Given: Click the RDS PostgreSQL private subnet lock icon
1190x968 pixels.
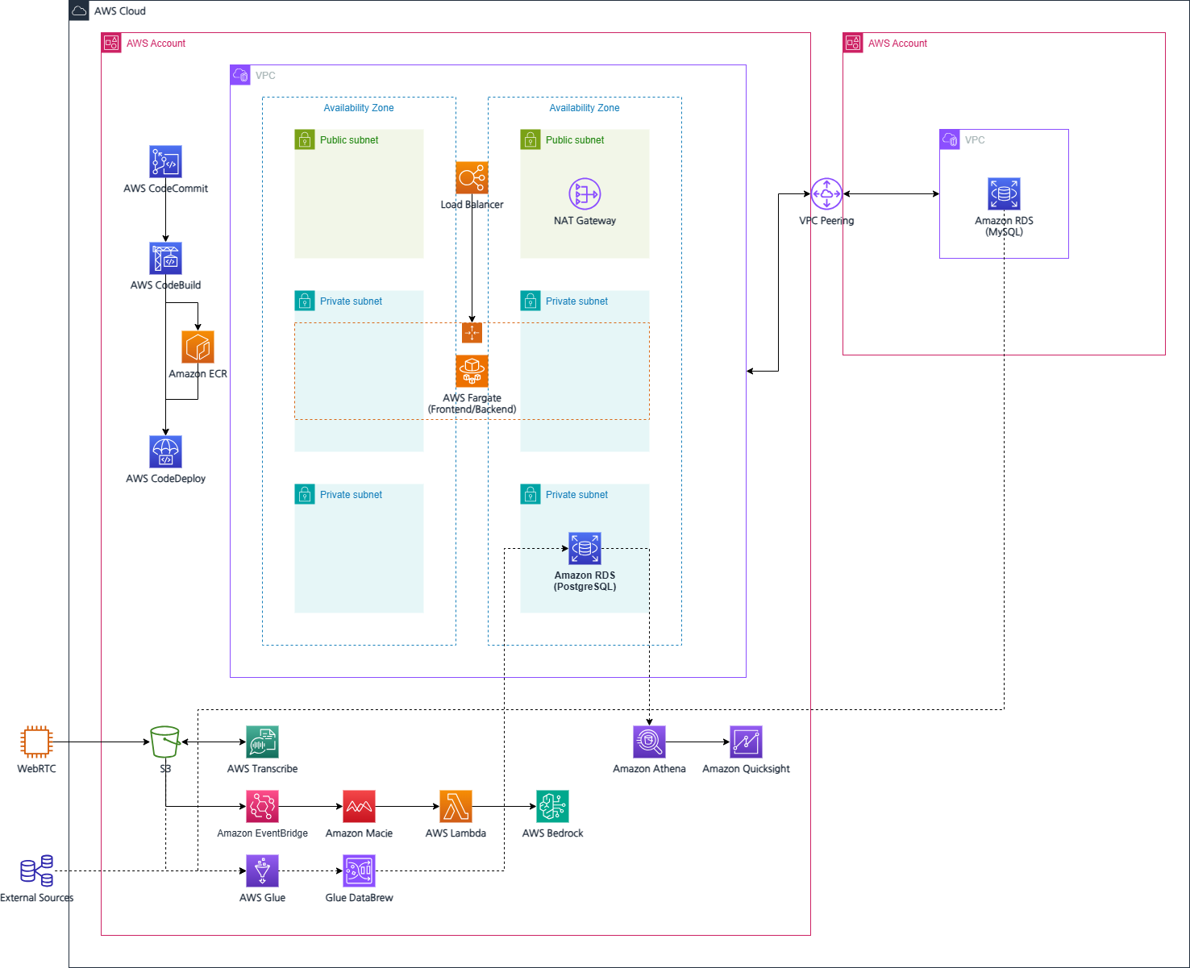Looking at the screenshot, I should point(531,494).
